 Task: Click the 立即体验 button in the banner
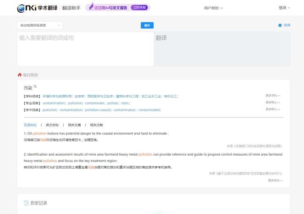coord(140,8)
